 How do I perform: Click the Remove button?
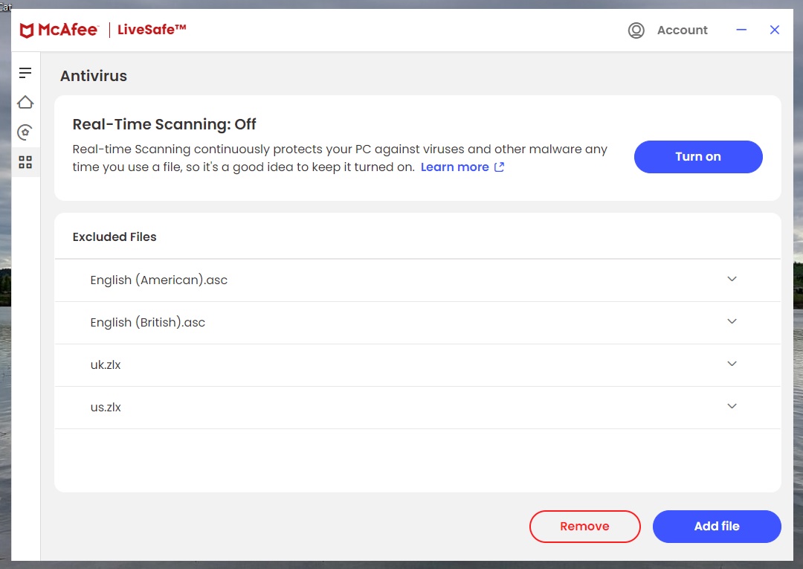click(x=585, y=526)
